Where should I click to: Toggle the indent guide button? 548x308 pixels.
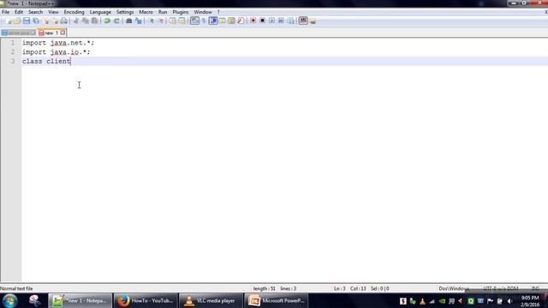(x=213, y=21)
